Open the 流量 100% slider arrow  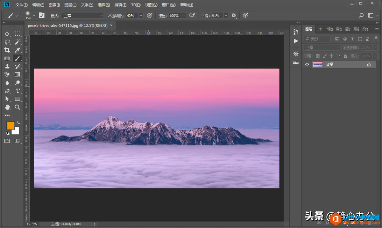pos(184,15)
